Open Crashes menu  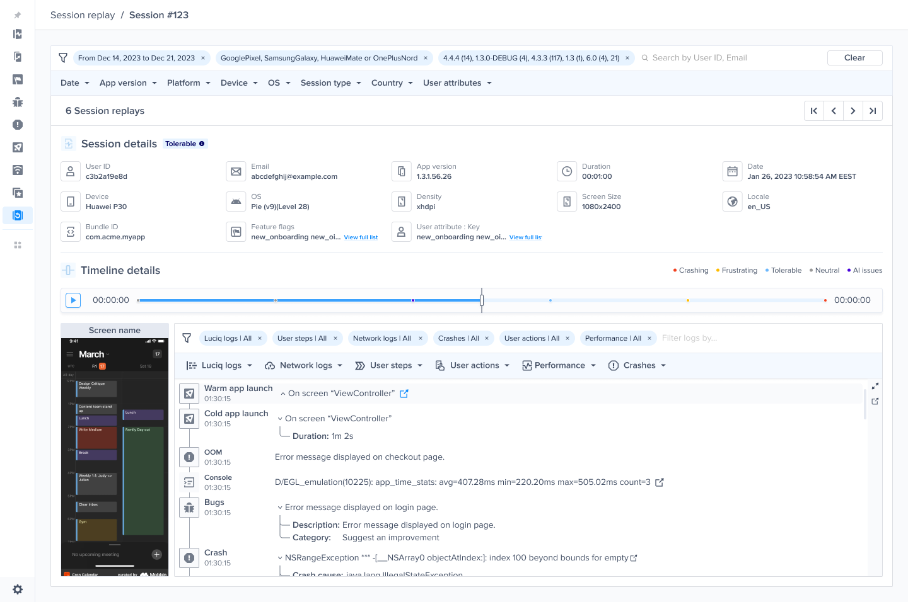[637, 366]
